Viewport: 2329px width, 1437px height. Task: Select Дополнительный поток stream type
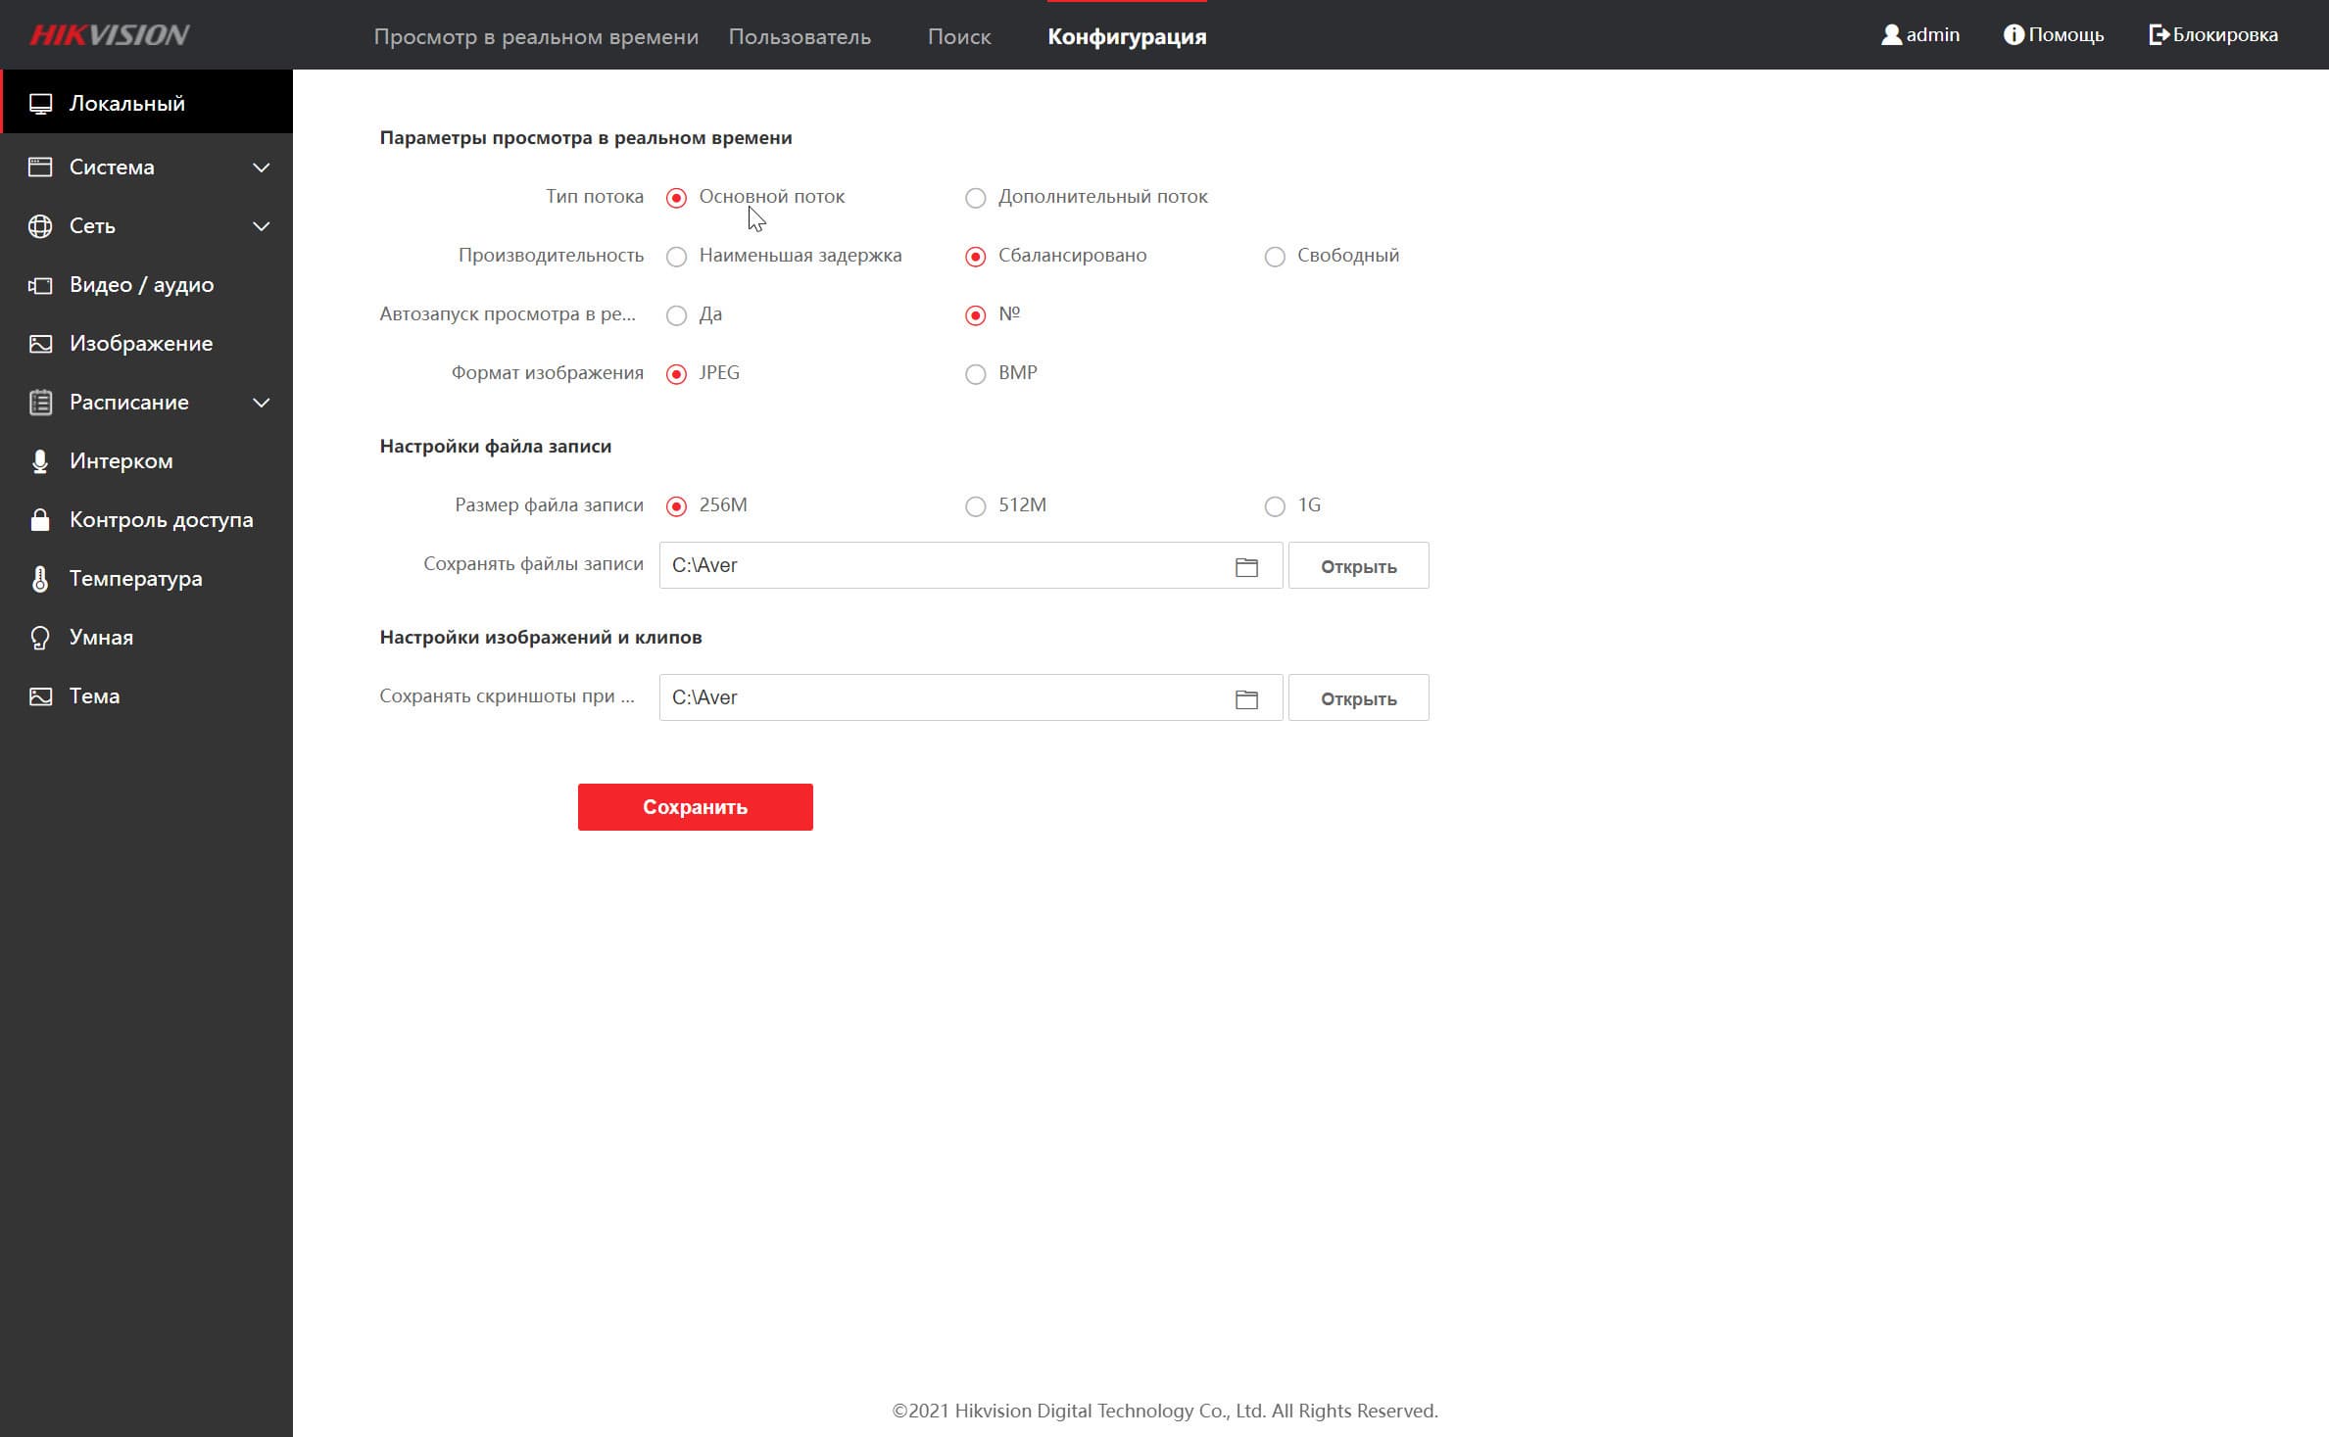coord(975,198)
